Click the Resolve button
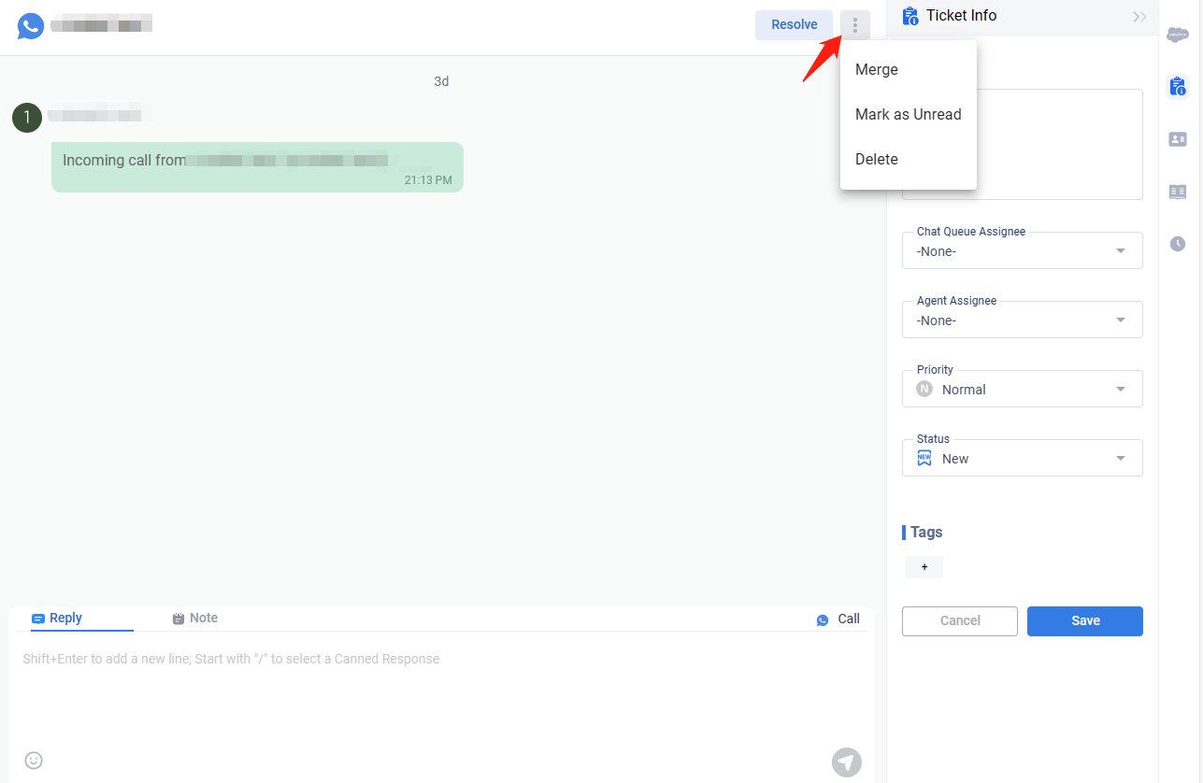Screen dimensions: 1203x783 pyautogui.click(x=794, y=25)
